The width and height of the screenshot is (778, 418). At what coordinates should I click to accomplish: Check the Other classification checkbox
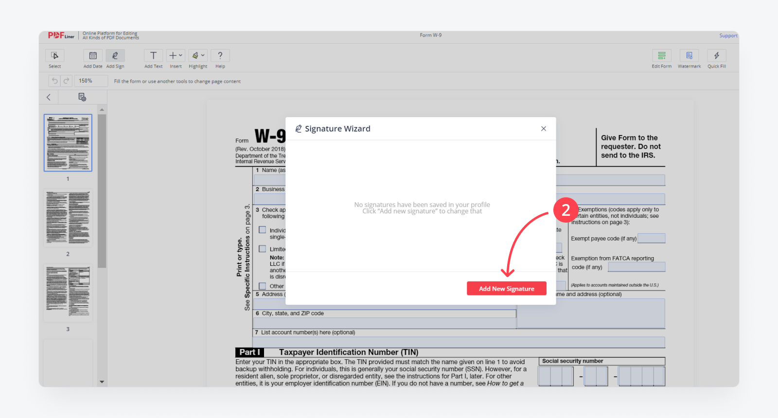click(x=263, y=286)
